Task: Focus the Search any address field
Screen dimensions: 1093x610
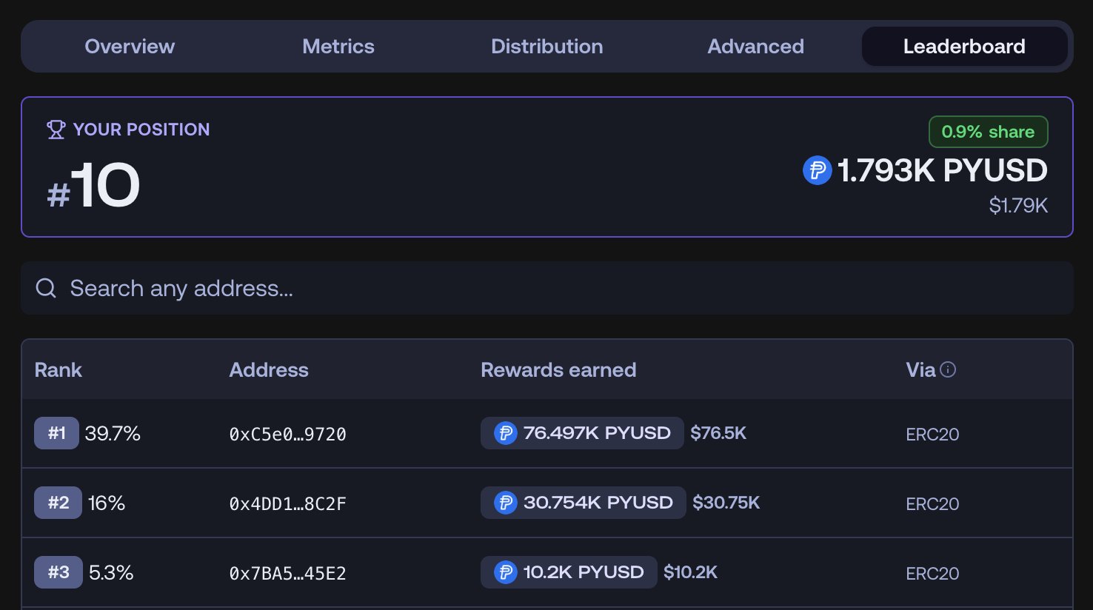Action: (x=547, y=288)
